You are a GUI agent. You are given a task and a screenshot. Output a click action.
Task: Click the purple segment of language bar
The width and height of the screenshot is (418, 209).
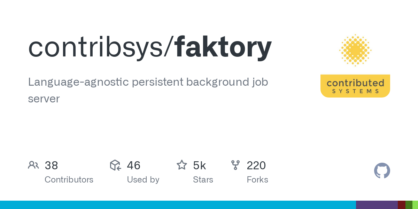(377, 205)
